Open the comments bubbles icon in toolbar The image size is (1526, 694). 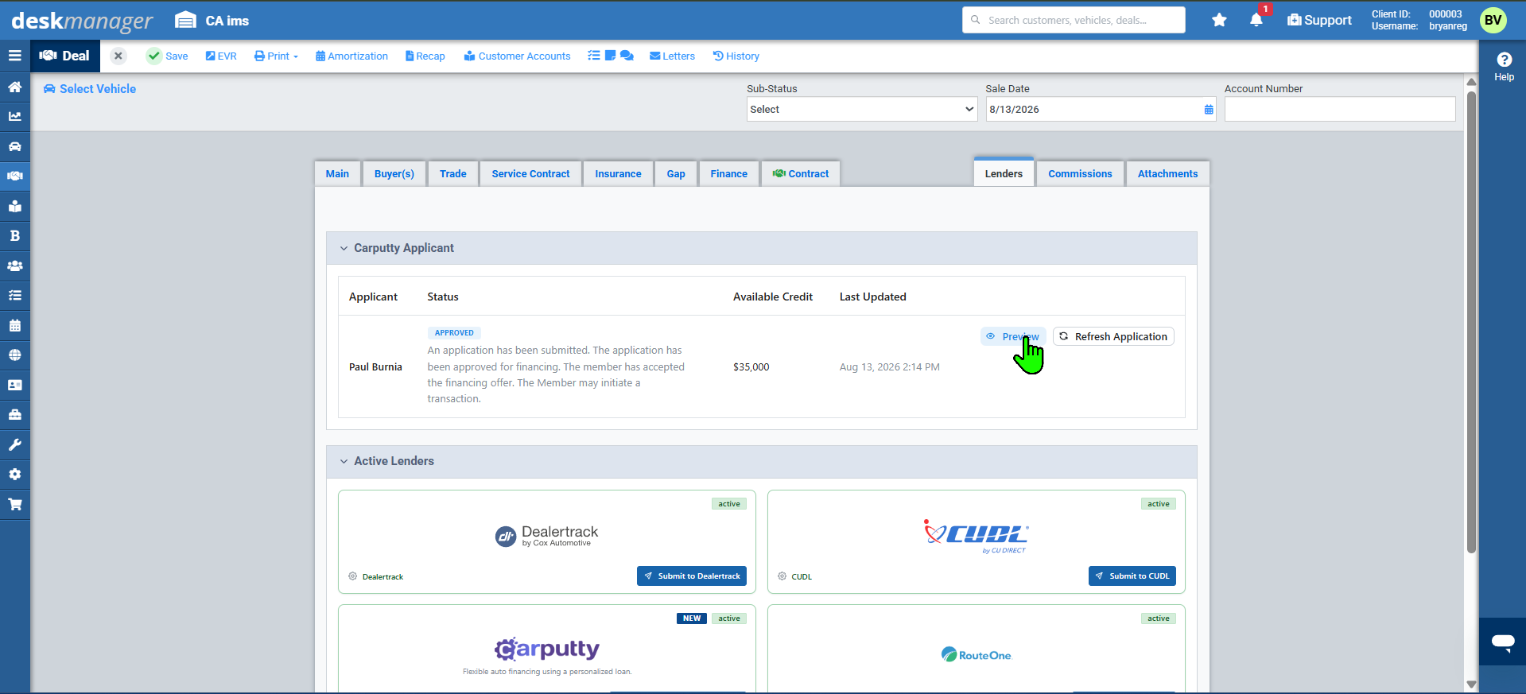pyautogui.click(x=627, y=56)
